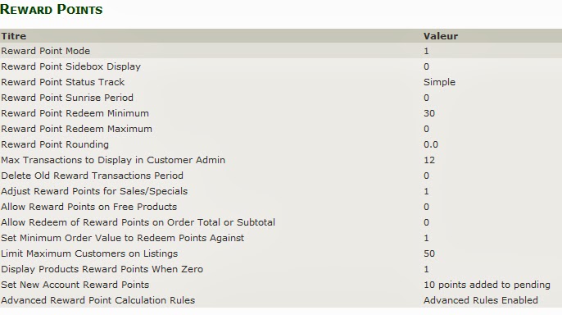This screenshot has width=562, height=315.
Task: Open Reward Point Sidebox Display setting
Action: click(281, 66)
